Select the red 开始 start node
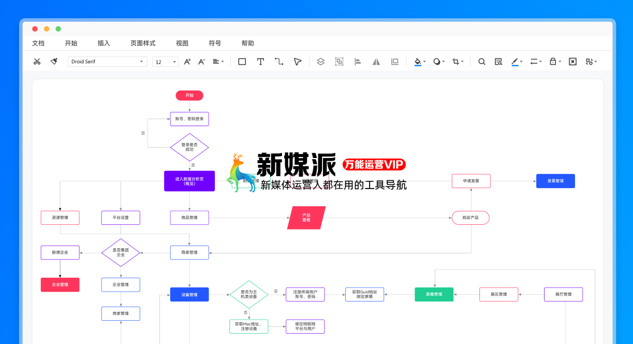The height and width of the screenshot is (344, 633). 189,95
